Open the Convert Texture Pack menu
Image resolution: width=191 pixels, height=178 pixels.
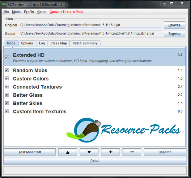66,12
